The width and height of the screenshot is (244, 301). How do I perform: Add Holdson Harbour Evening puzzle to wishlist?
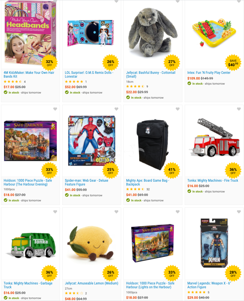tap(55, 109)
